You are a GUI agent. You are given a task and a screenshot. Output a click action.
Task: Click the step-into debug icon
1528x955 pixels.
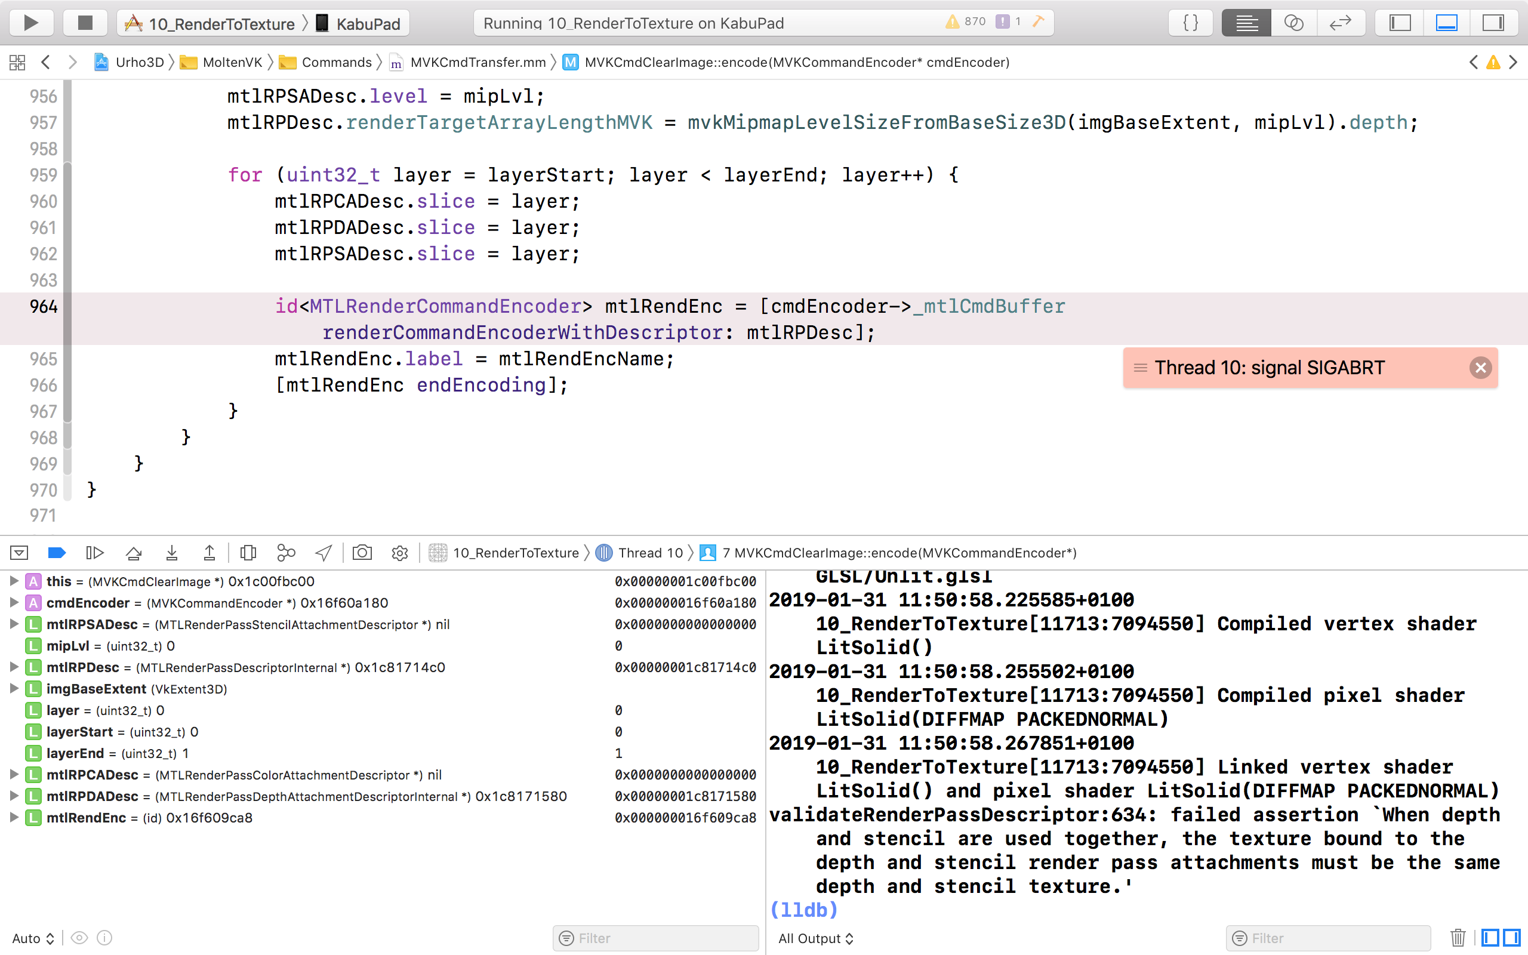click(172, 552)
